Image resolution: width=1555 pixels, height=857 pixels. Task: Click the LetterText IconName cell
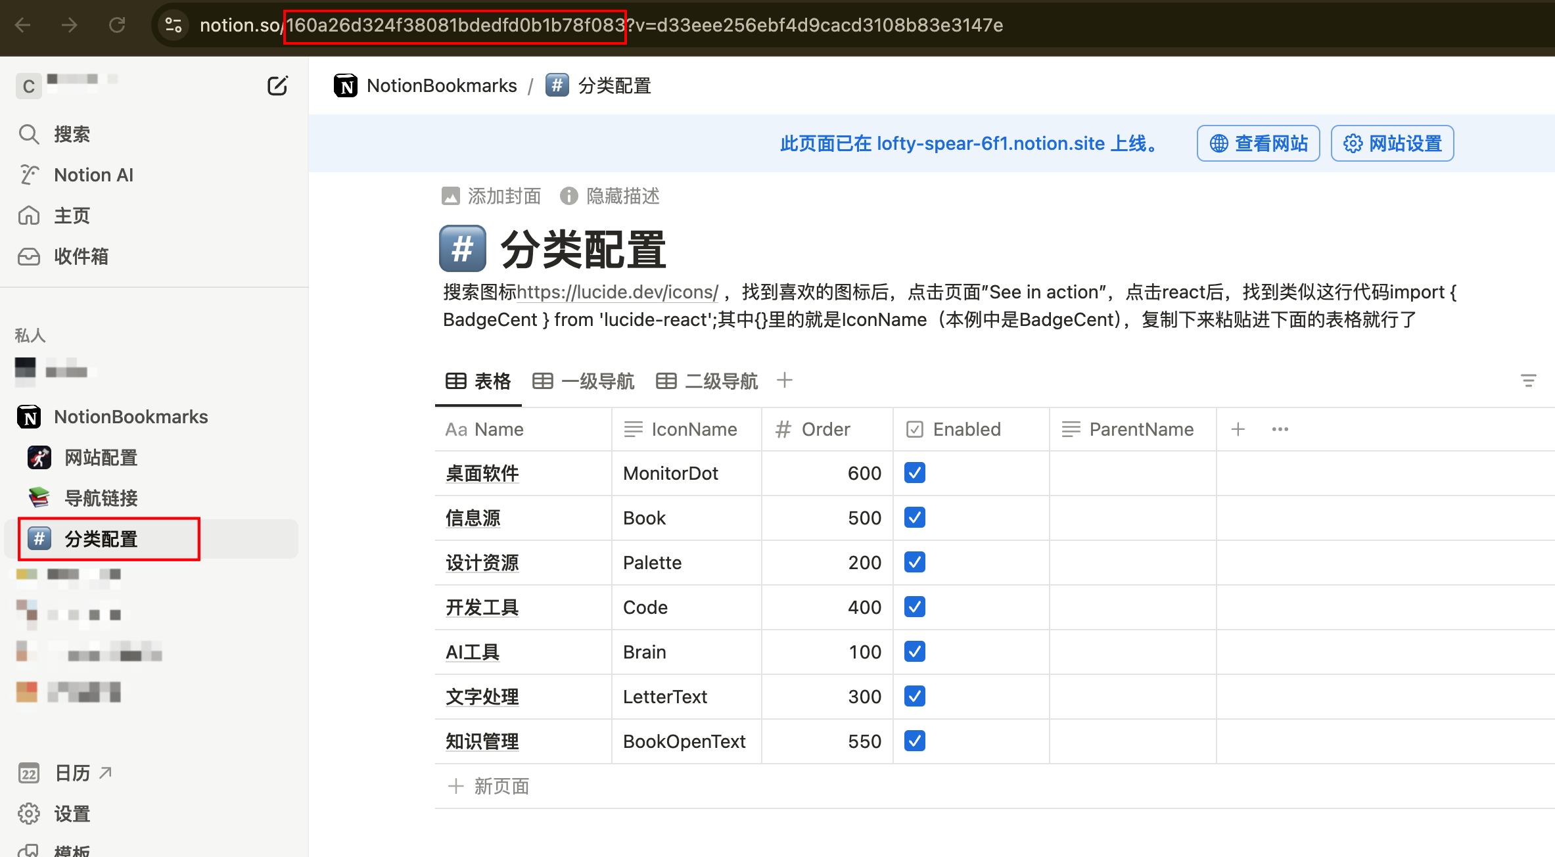click(x=687, y=697)
